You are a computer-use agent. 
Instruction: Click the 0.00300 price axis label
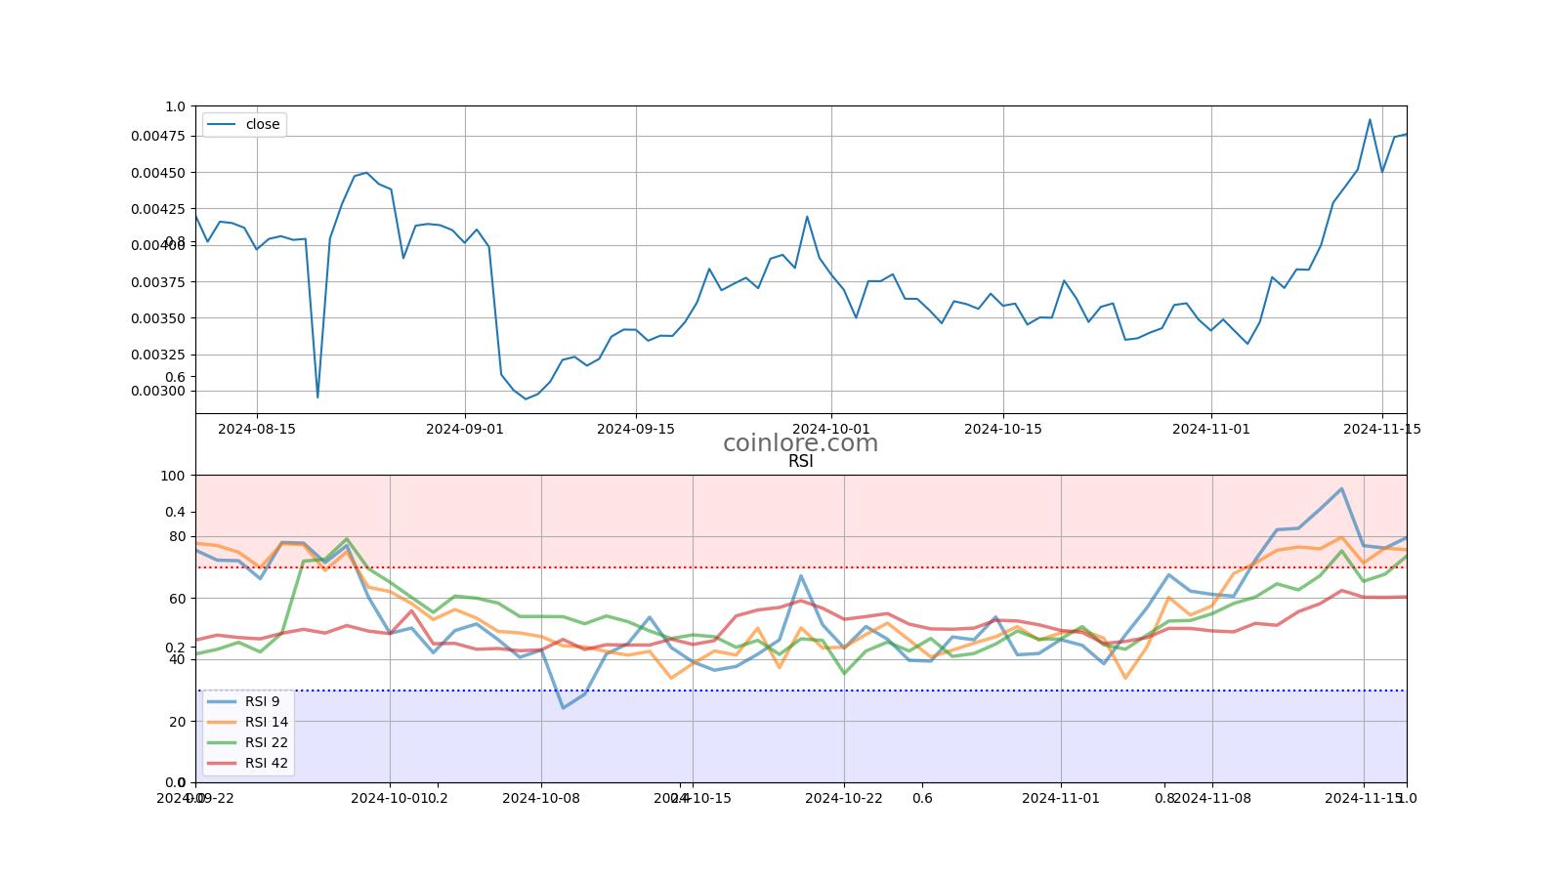coord(157,392)
